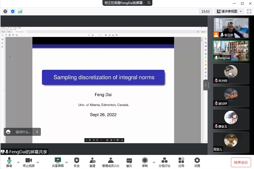Enter full screen mode

click(249, 11)
